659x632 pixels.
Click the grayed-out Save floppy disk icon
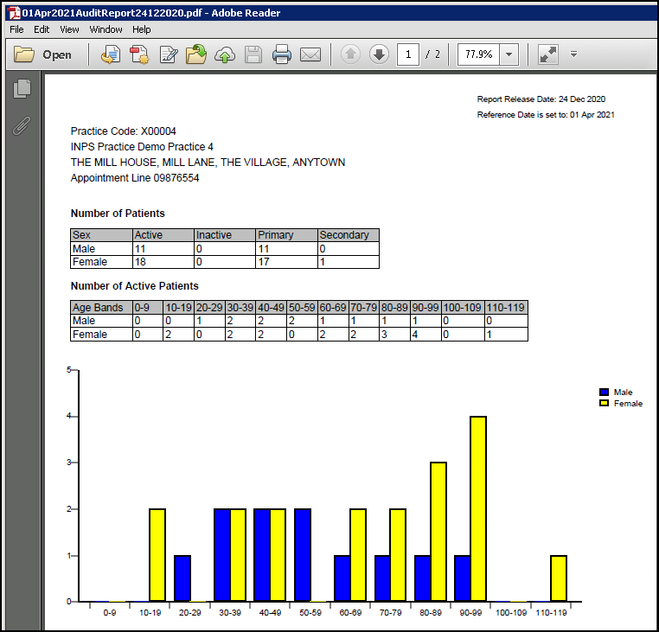tap(253, 54)
